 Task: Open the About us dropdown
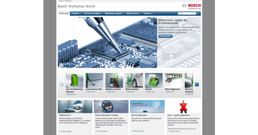(148, 13)
